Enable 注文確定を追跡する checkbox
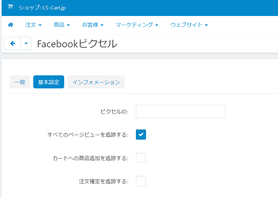Image resolution: width=278 pixels, height=197 pixels. (141, 181)
